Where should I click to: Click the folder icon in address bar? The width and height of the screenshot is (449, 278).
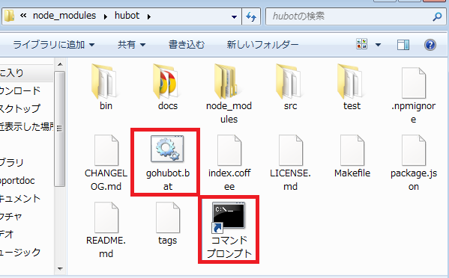click(10, 16)
